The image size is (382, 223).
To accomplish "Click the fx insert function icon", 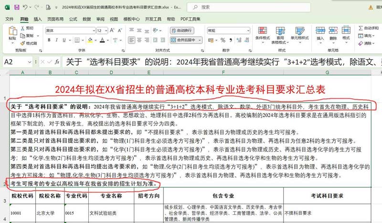I will (57, 62).
